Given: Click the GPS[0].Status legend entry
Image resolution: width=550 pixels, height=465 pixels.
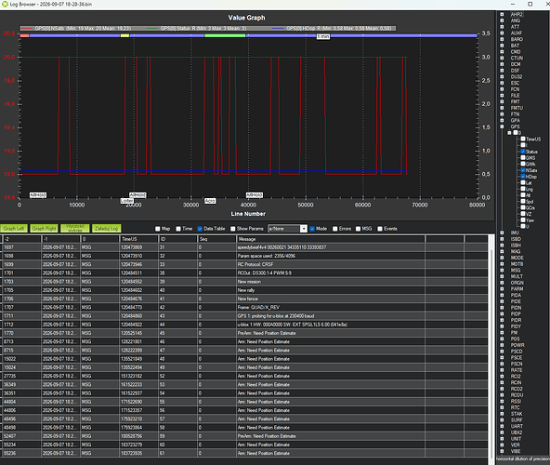Looking at the screenshot, I should (x=196, y=29).
